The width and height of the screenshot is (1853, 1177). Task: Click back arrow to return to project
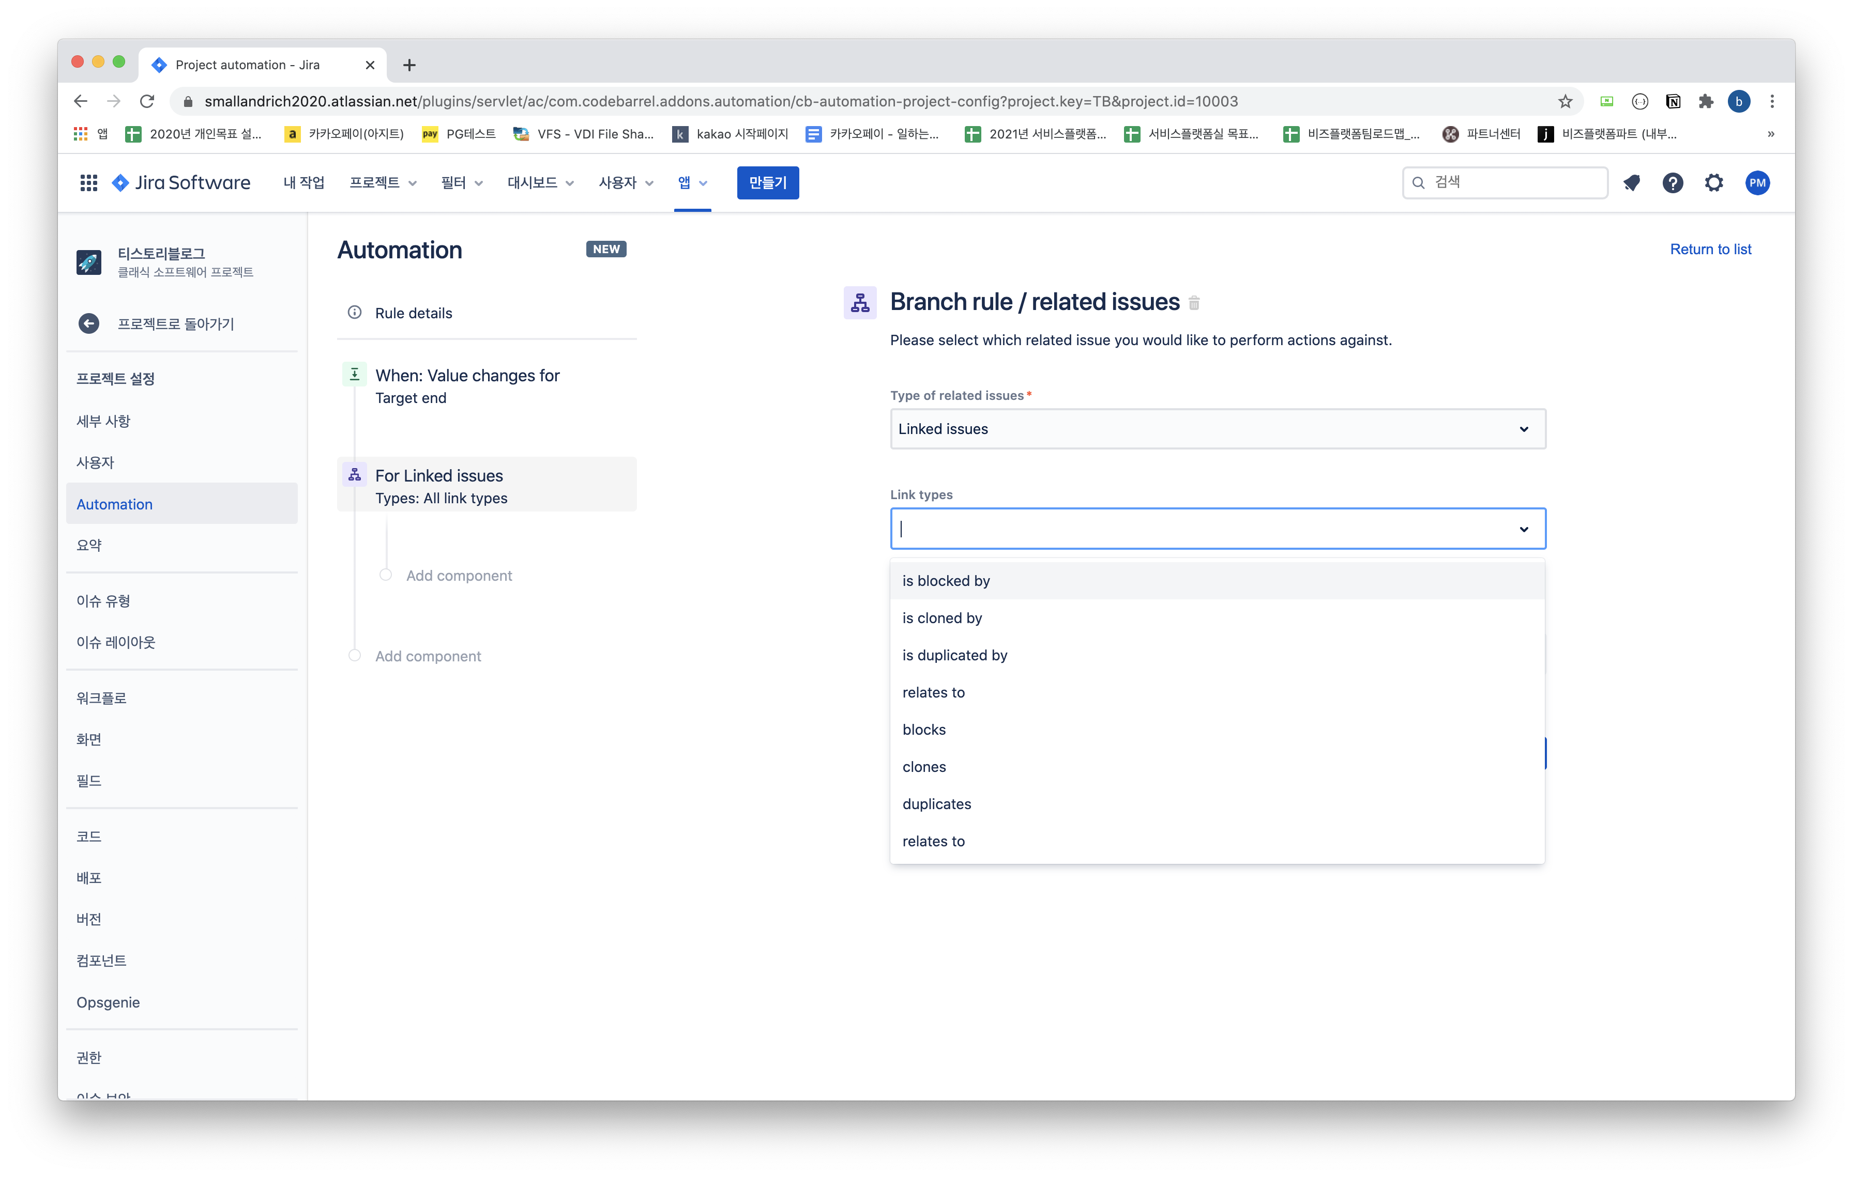(x=89, y=323)
